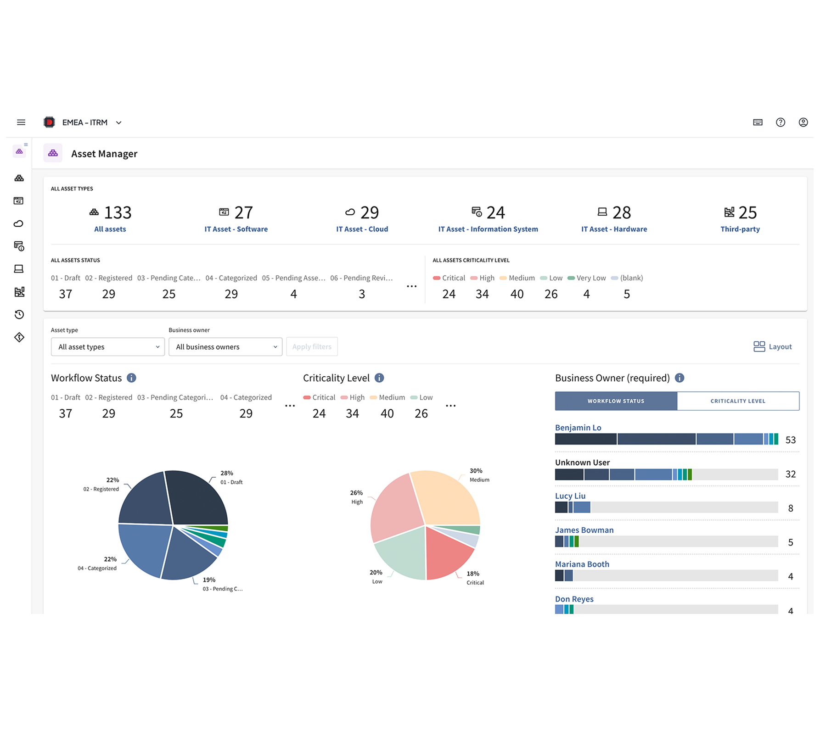Open Hardware assets laptop icon in sidebar

19,269
